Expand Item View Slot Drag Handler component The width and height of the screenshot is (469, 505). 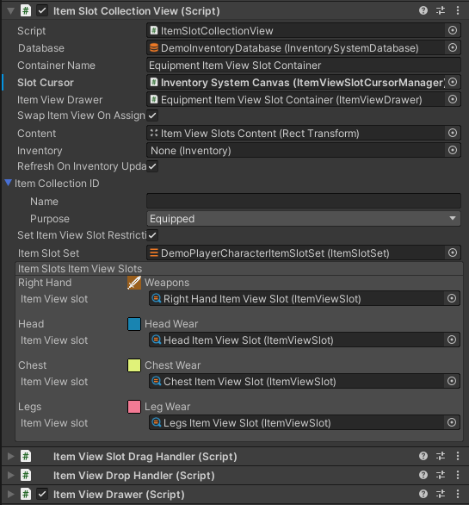click(10, 457)
